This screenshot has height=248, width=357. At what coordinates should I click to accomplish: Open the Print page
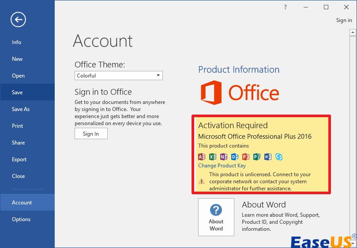pos(27,126)
